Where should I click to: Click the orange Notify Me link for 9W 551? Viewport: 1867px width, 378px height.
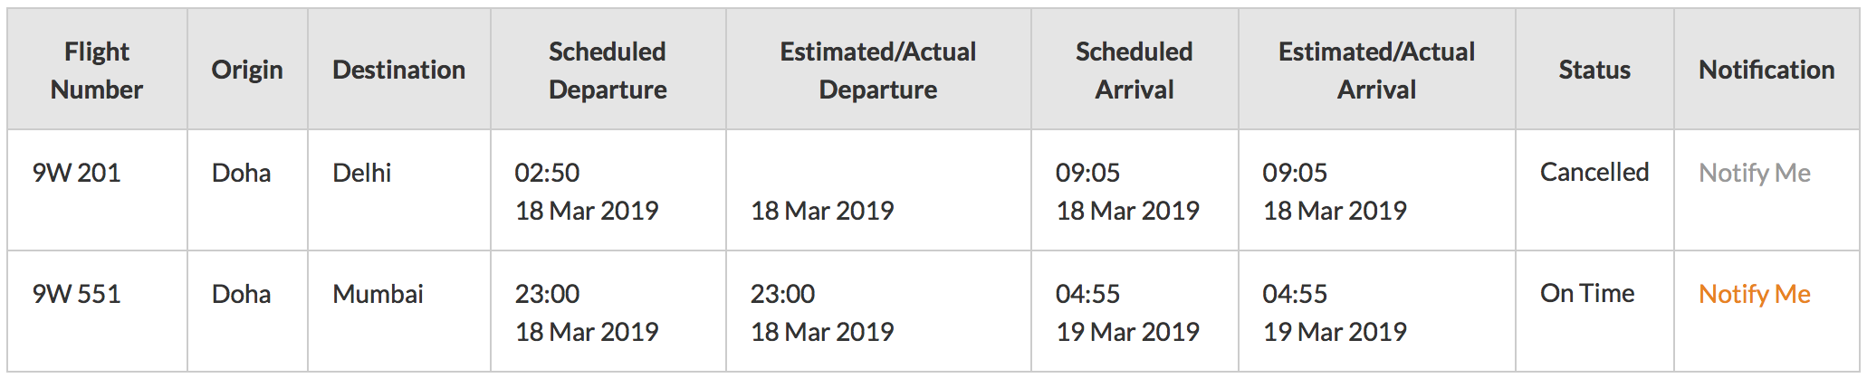(1754, 294)
